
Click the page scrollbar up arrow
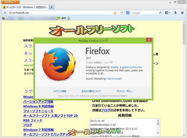pyautogui.click(x=184, y=22)
